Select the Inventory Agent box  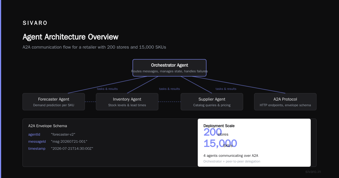[x=127, y=102]
